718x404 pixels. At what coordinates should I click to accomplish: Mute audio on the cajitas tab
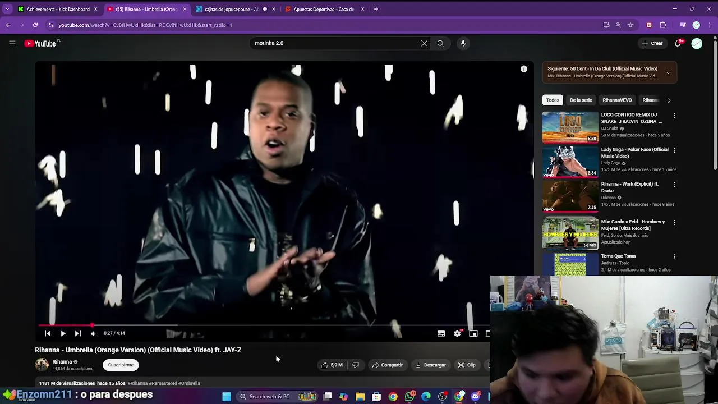[264, 9]
